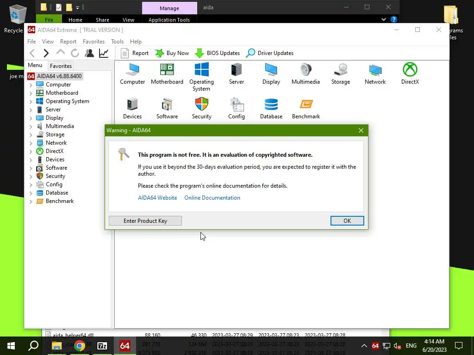Open the Windows Start menu

tap(11, 346)
